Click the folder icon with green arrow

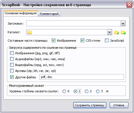[123, 32]
